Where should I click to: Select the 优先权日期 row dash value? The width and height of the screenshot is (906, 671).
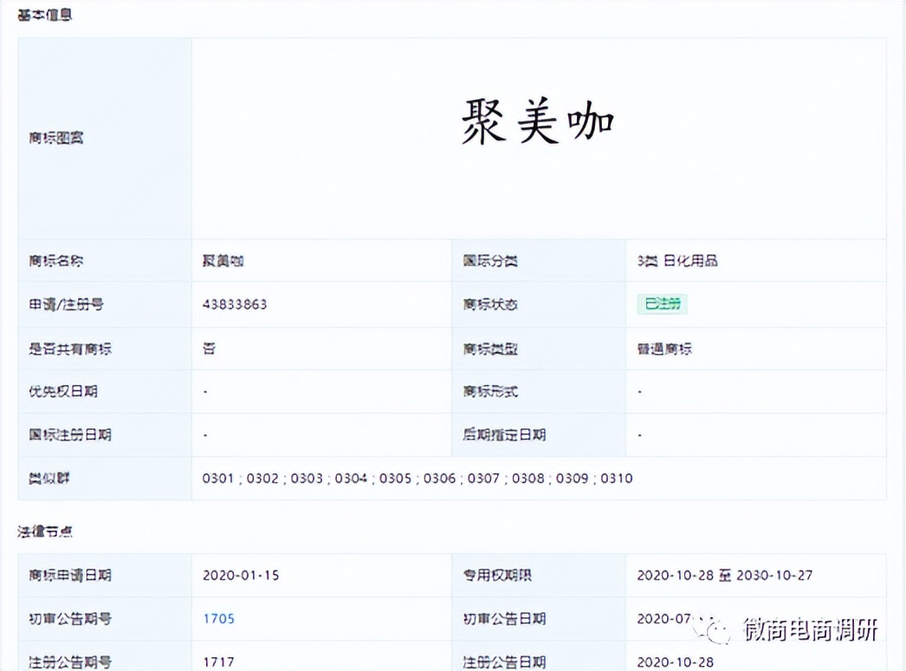coord(206,391)
